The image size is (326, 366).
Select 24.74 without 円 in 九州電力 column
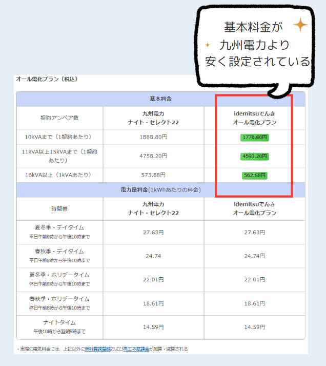[153, 256]
